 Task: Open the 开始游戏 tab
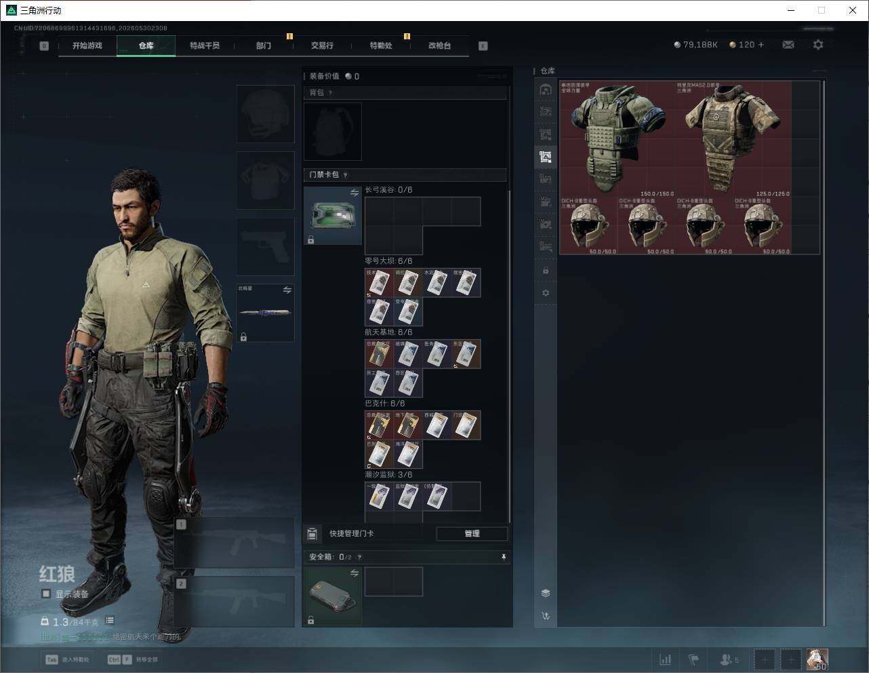[x=87, y=45]
